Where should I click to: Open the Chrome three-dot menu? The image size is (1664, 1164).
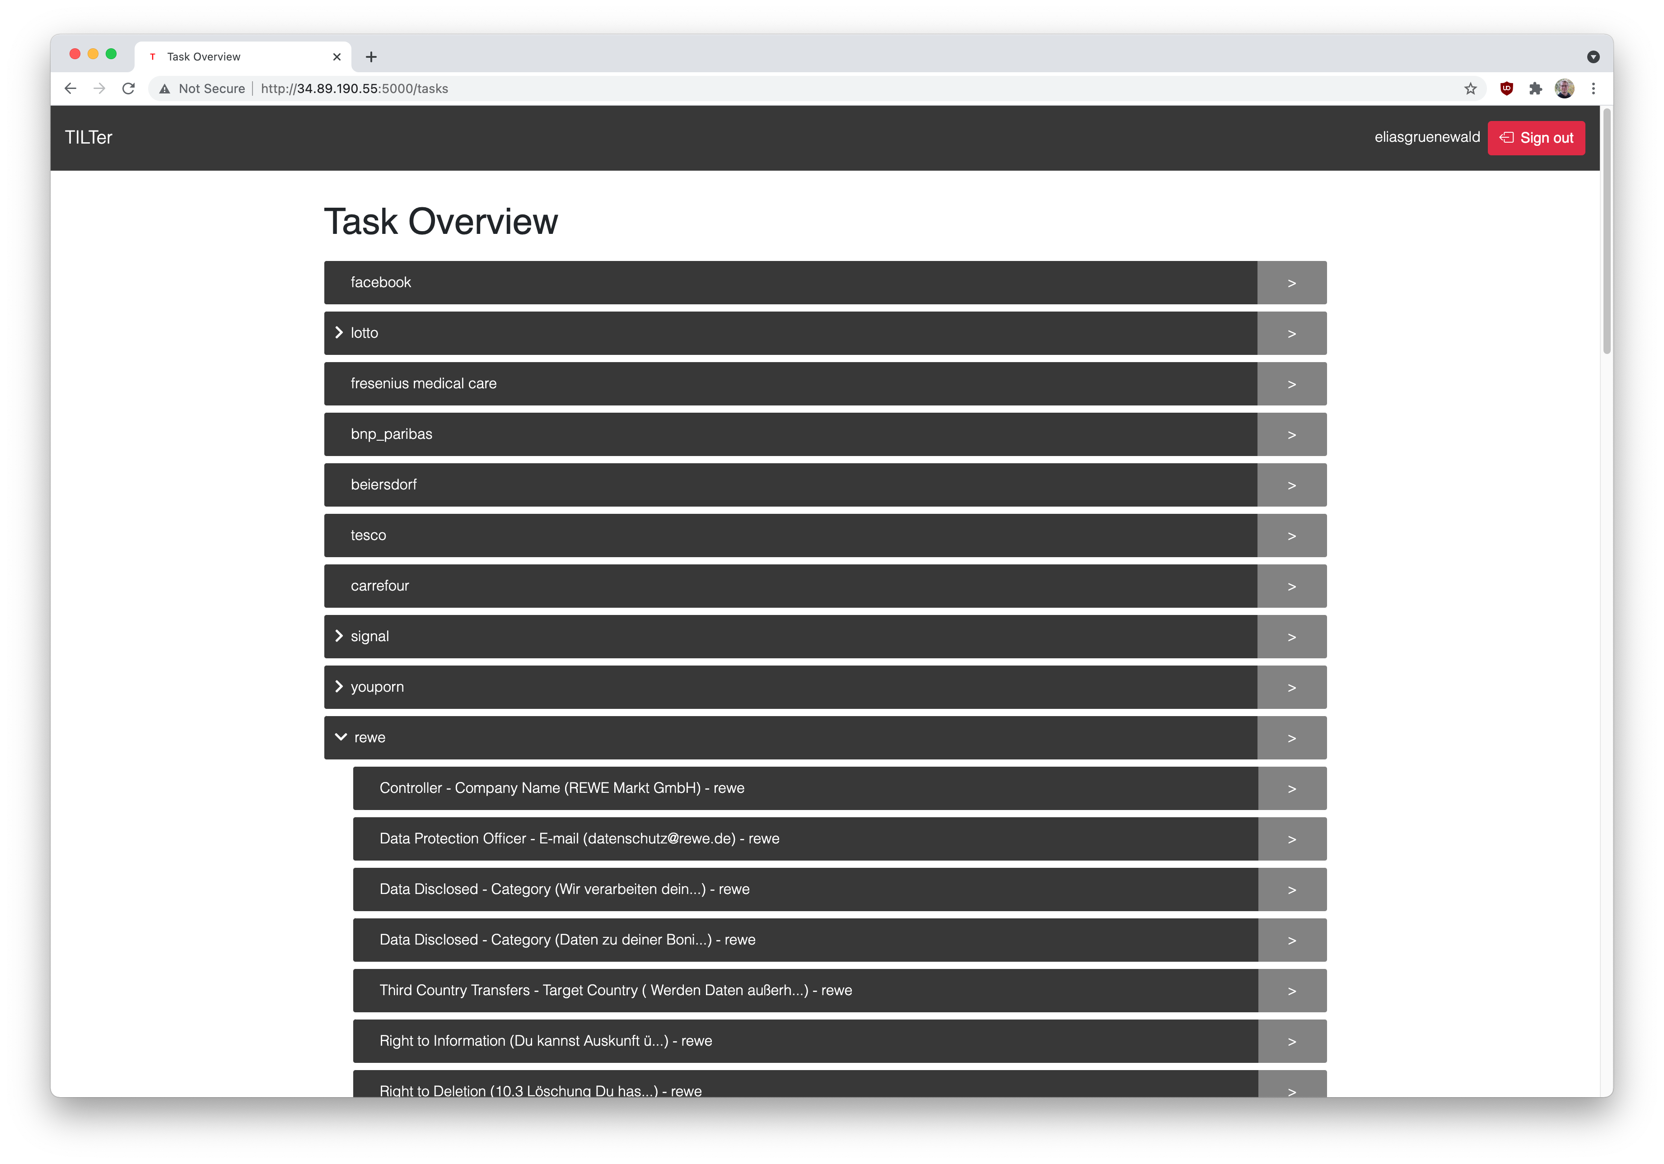[1593, 88]
